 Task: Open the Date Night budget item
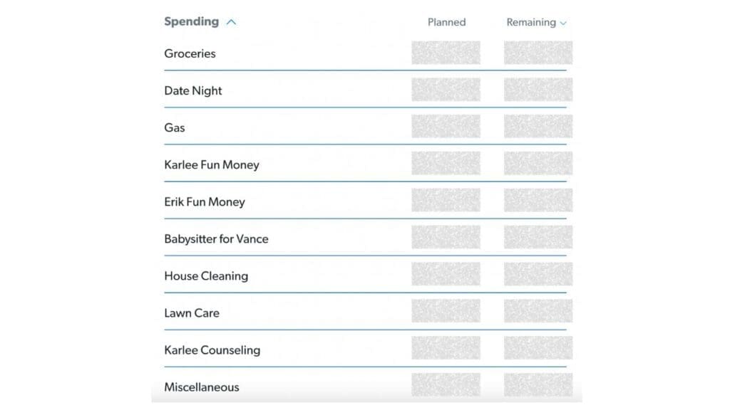193,90
